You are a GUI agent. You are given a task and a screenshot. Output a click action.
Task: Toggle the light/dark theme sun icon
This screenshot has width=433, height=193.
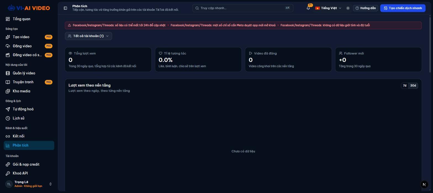[x=348, y=8]
